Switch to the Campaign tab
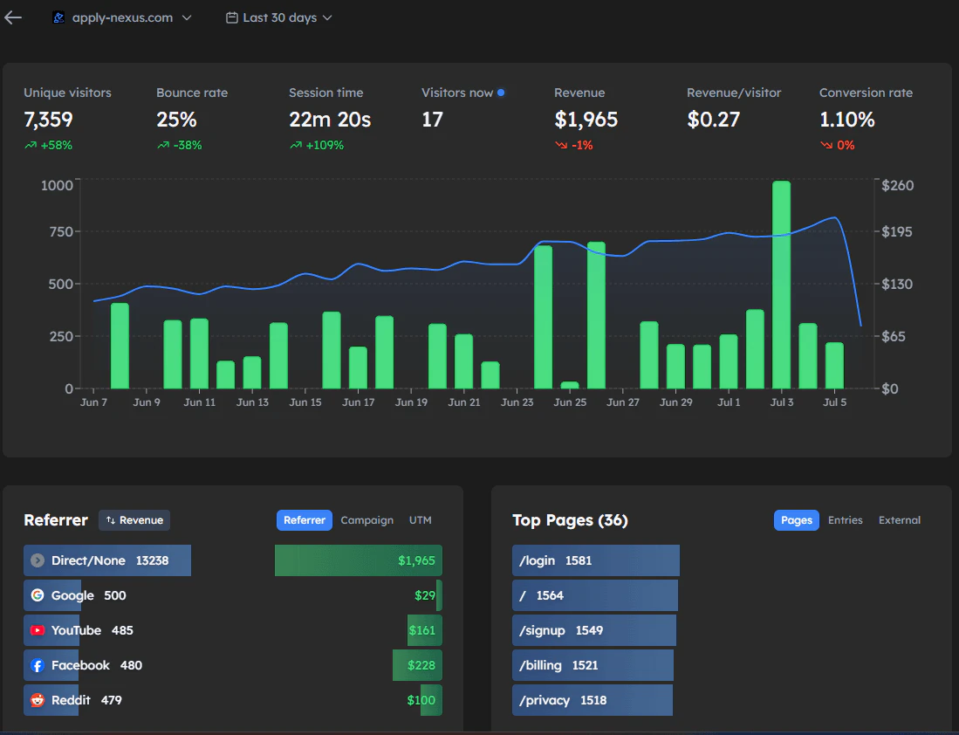This screenshot has width=959, height=735. click(x=366, y=519)
